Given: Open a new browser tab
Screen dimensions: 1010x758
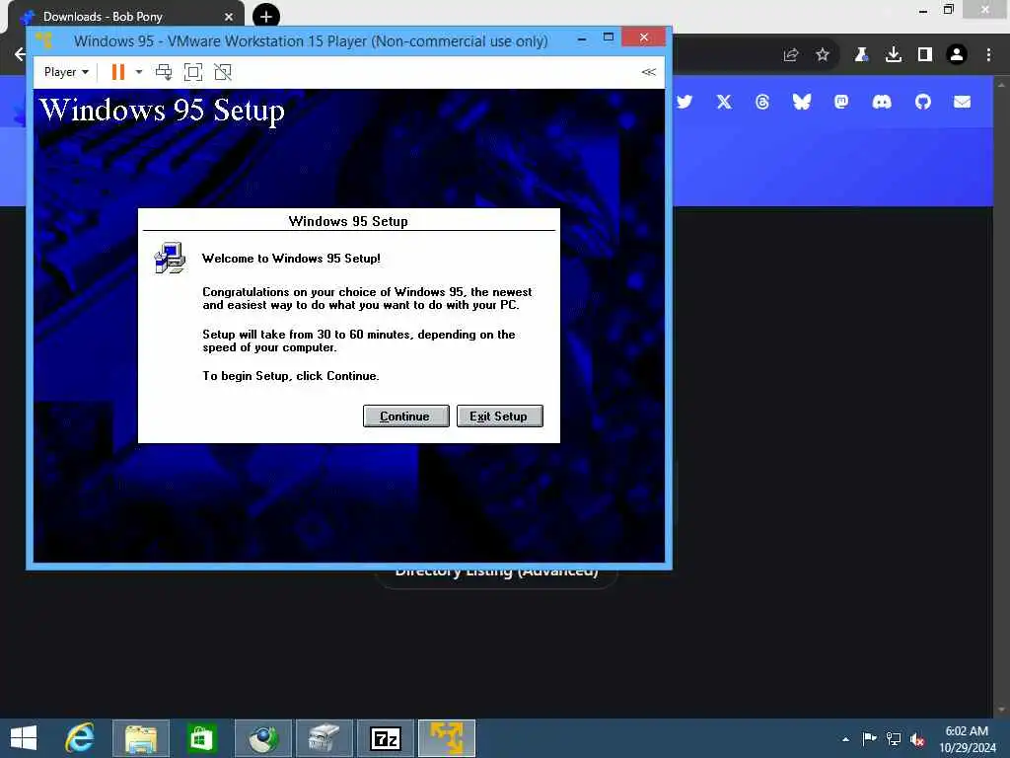Looking at the screenshot, I should [266, 17].
